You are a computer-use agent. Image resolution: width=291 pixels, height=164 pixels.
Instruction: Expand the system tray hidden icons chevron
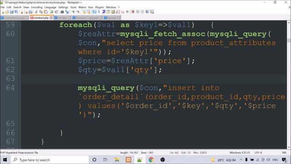[241, 160]
